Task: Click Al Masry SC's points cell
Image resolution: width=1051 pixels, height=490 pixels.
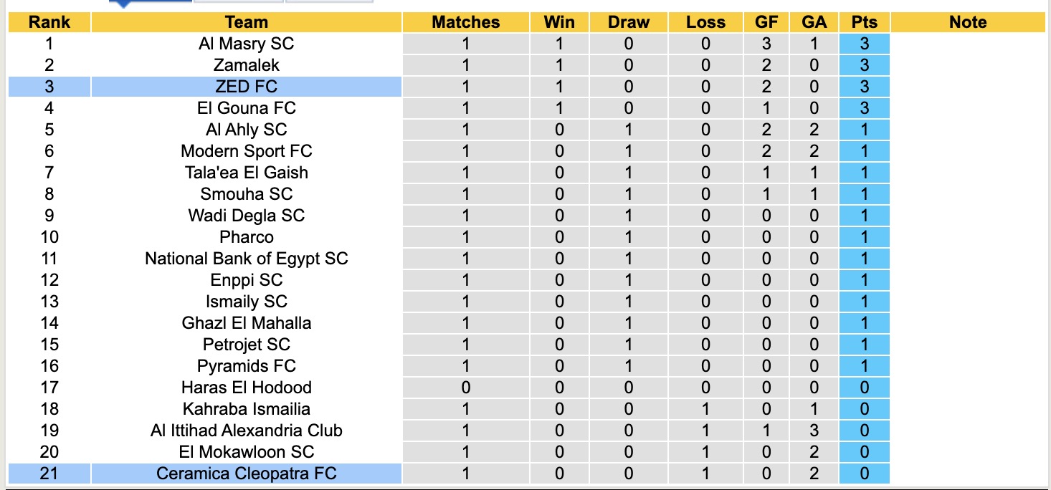Action: tap(864, 44)
